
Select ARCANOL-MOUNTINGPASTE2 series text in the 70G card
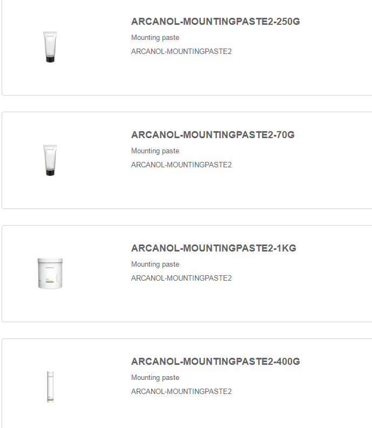181,165
